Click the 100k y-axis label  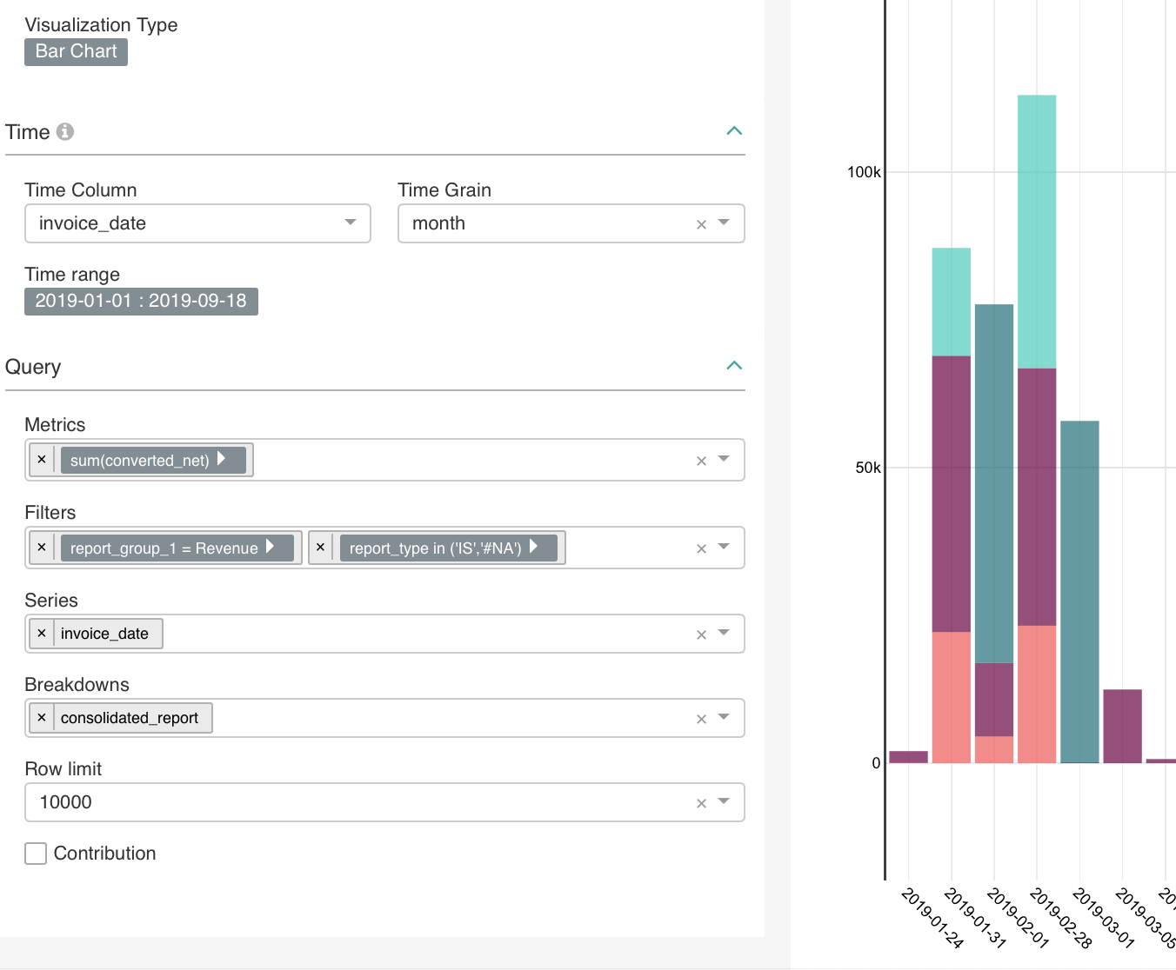tap(864, 172)
